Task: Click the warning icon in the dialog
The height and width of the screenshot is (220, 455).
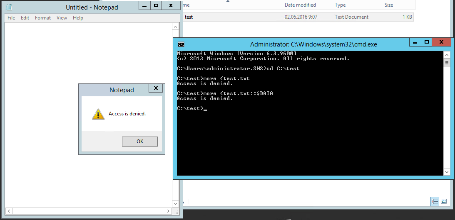Action: [98, 114]
